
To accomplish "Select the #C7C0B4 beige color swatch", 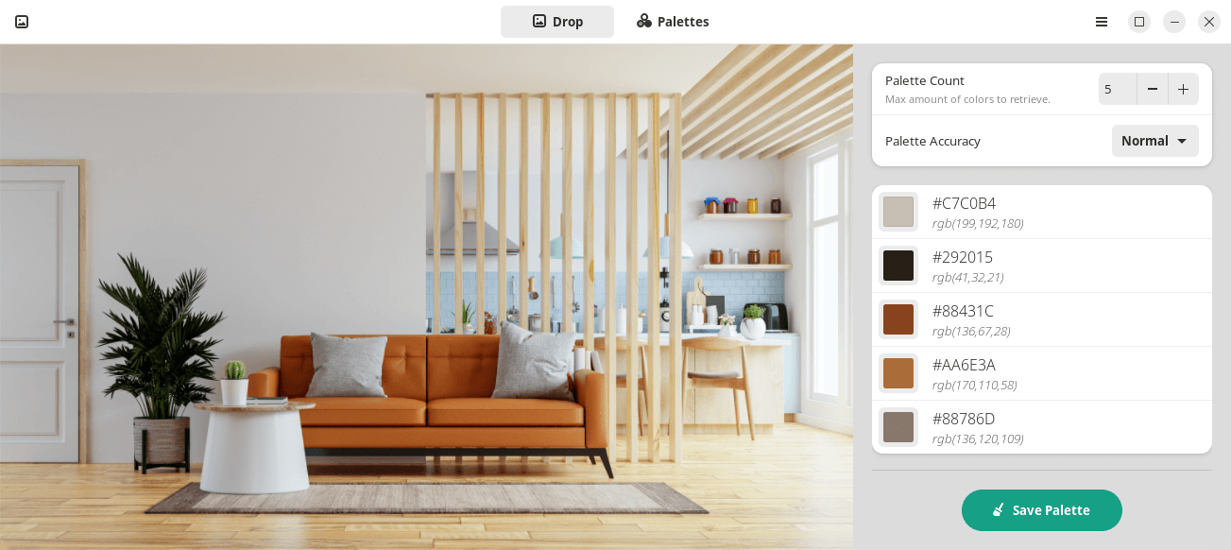I will click(898, 212).
